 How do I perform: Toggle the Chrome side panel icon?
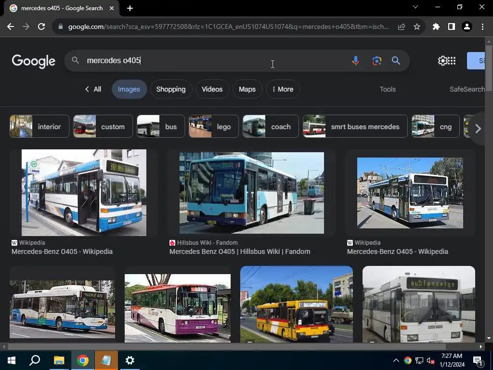pyautogui.click(x=452, y=27)
